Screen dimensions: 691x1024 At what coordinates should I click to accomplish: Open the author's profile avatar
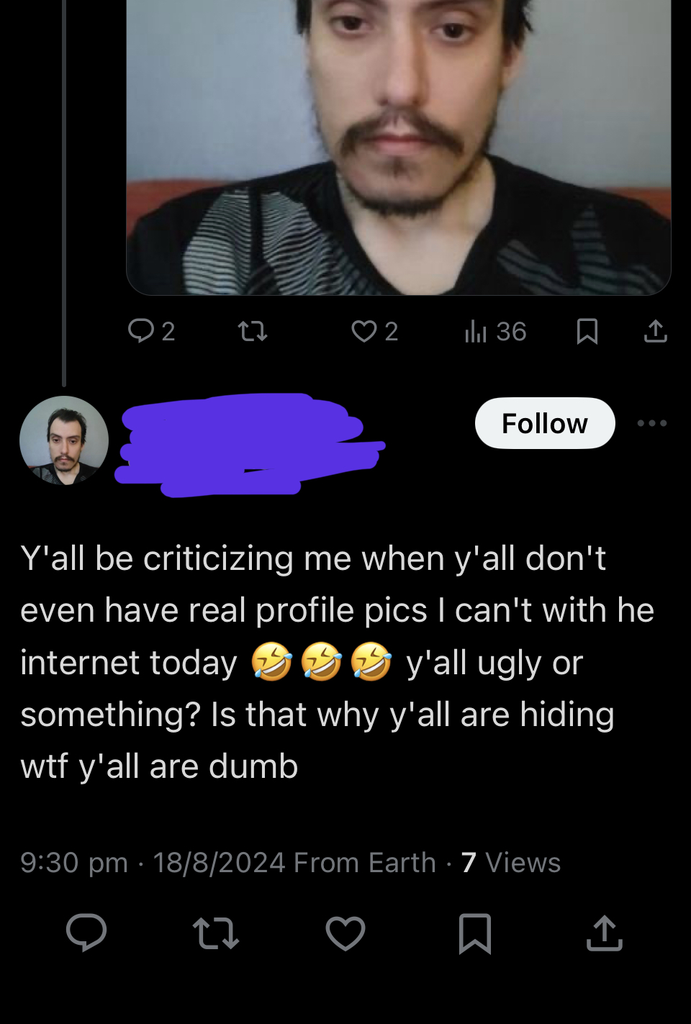[64, 440]
